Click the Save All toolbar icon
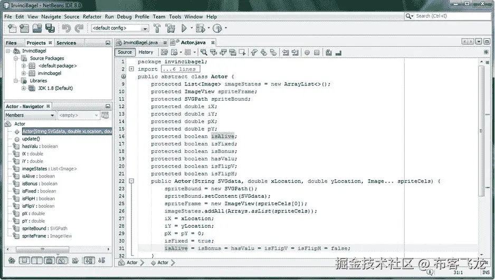Screen dimensions: 495x280 50,28
